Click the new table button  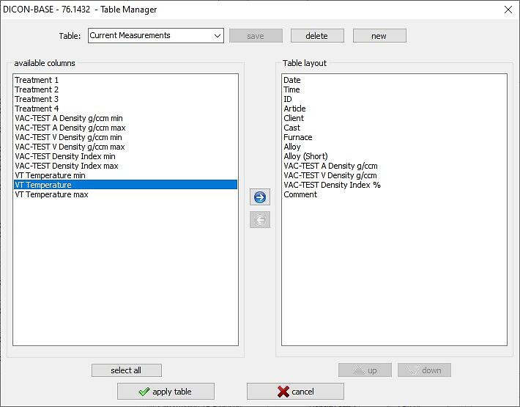click(x=379, y=36)
